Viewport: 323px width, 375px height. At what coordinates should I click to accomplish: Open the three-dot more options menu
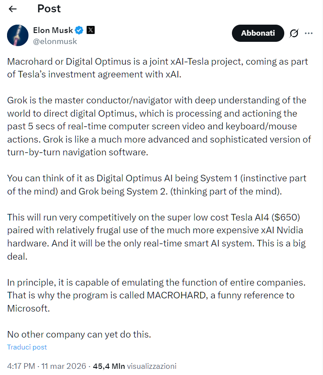point(308,33)
